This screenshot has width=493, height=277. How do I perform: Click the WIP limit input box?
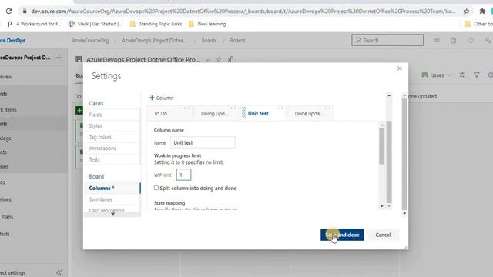click(x=183, y=175)
